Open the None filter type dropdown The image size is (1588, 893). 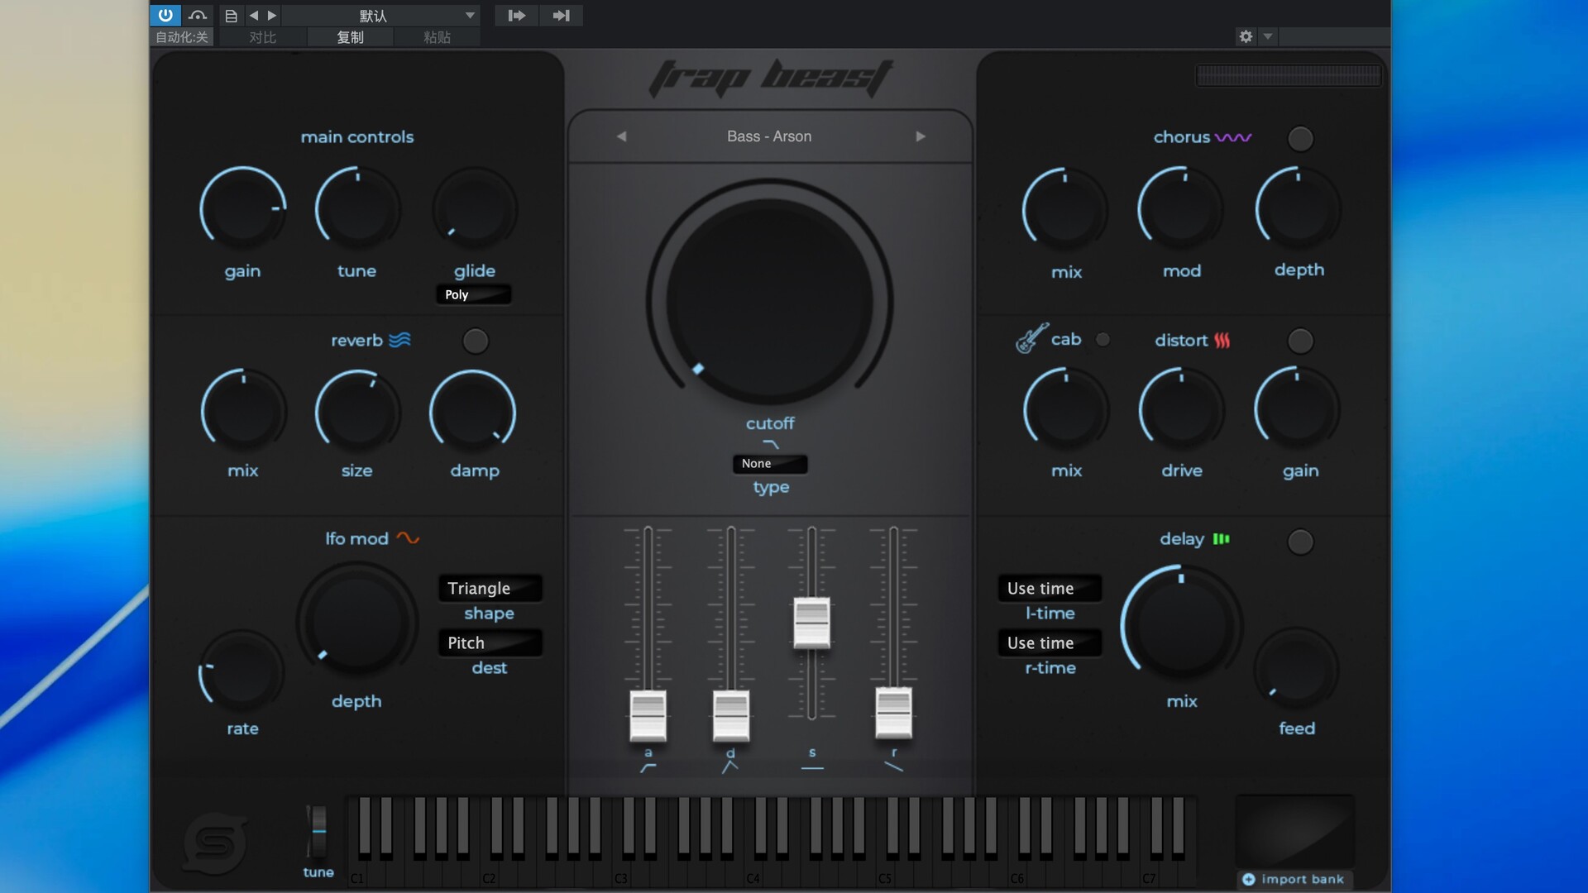(x=769, y=464)
